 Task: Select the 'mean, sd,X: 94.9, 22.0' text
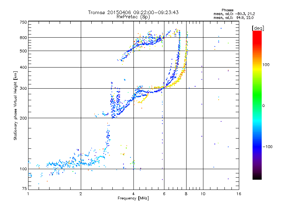tap(234, 18)
